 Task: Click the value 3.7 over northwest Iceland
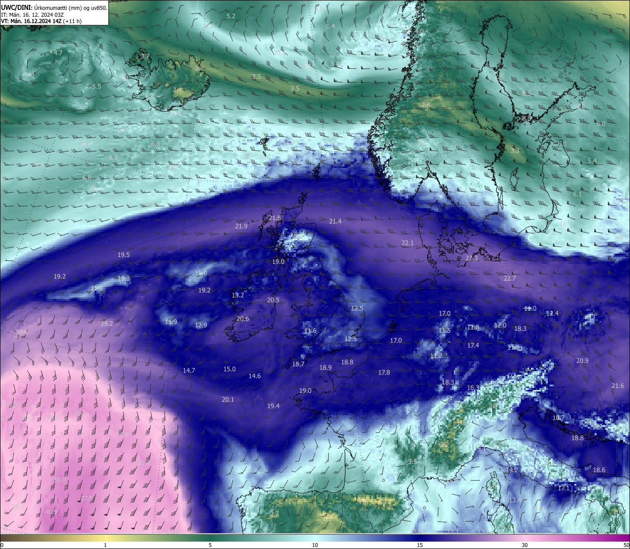click(145, 57)
